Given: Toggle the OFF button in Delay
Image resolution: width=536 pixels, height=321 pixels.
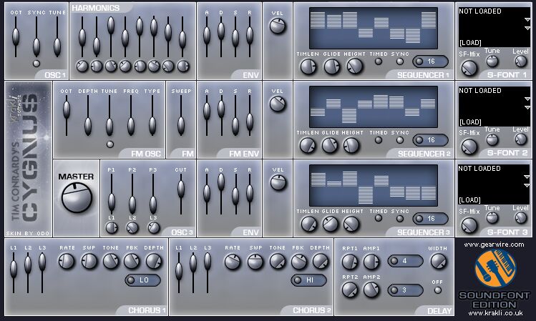Looking at the screenshot, I should 437,290.
